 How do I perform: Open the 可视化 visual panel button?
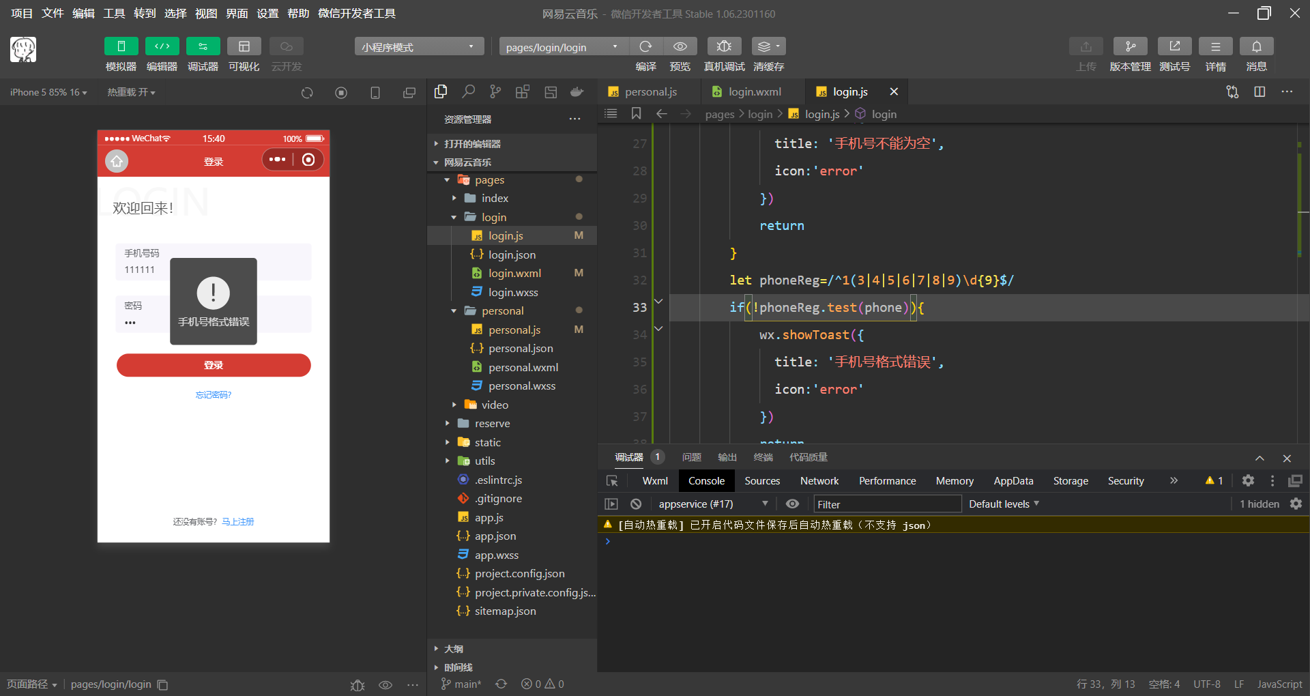coord(244,46)
